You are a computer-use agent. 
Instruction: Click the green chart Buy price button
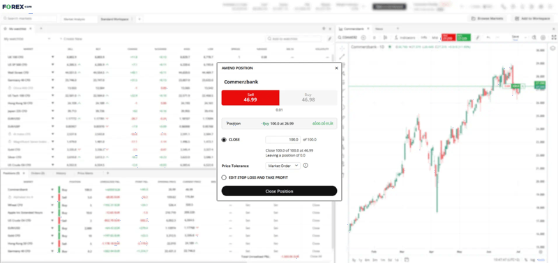(464, 38)
